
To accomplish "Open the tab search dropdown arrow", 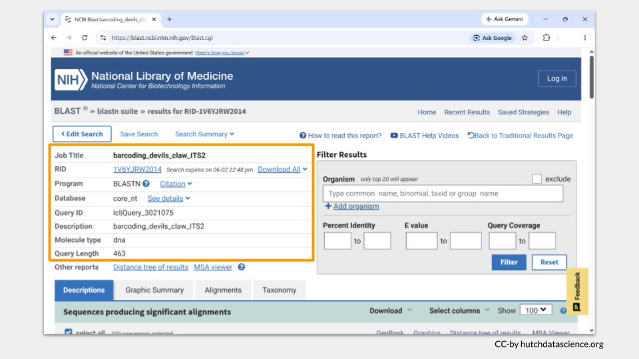I will 52,19.
